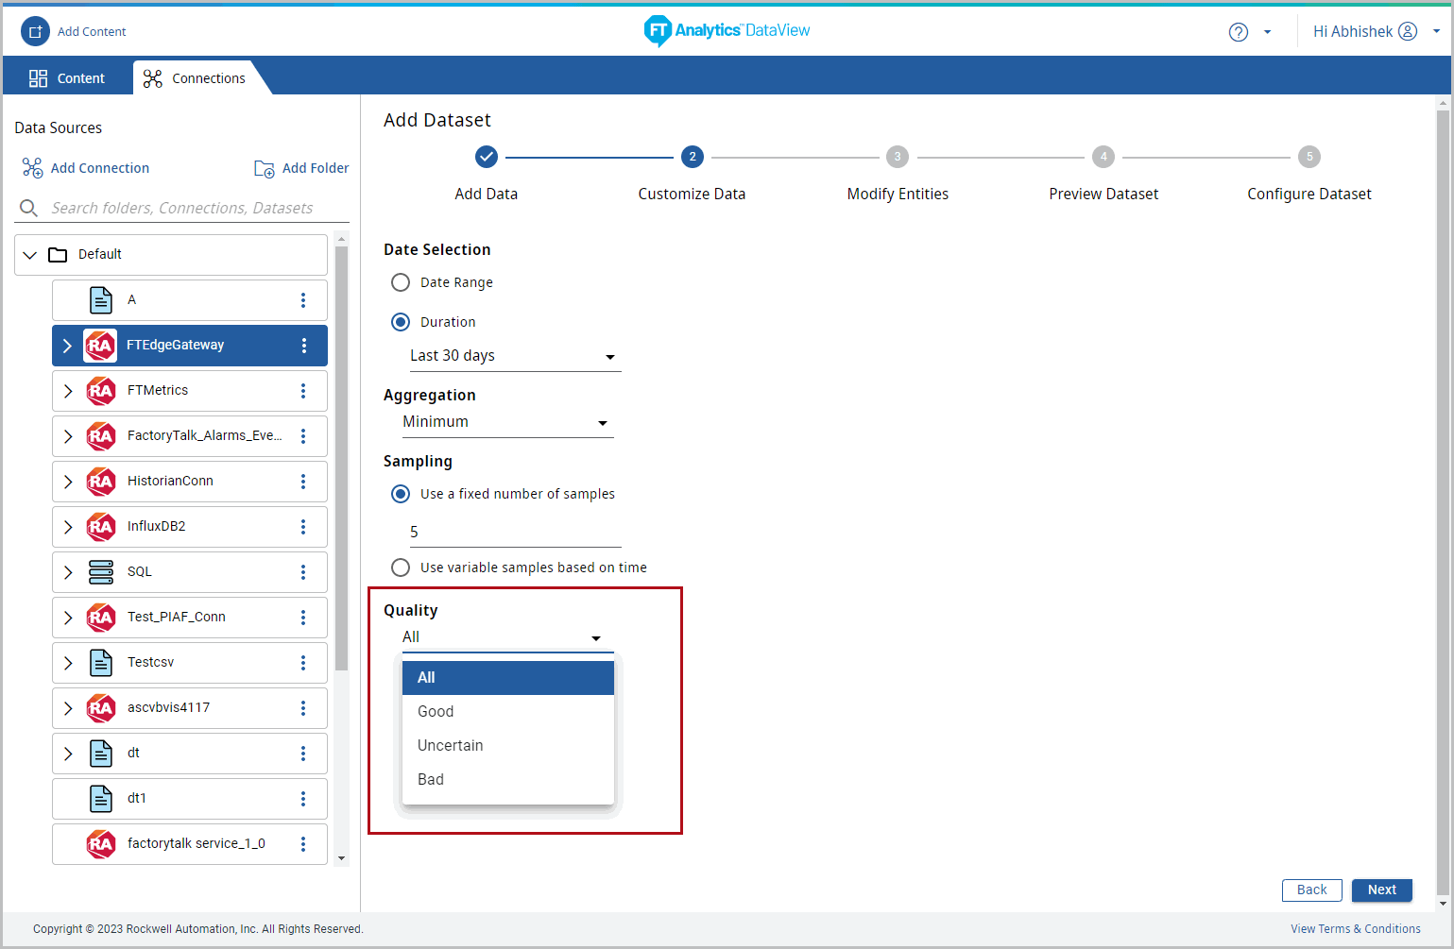Click the Add Folder icon

pyautogui.click(x=265, y=168)
